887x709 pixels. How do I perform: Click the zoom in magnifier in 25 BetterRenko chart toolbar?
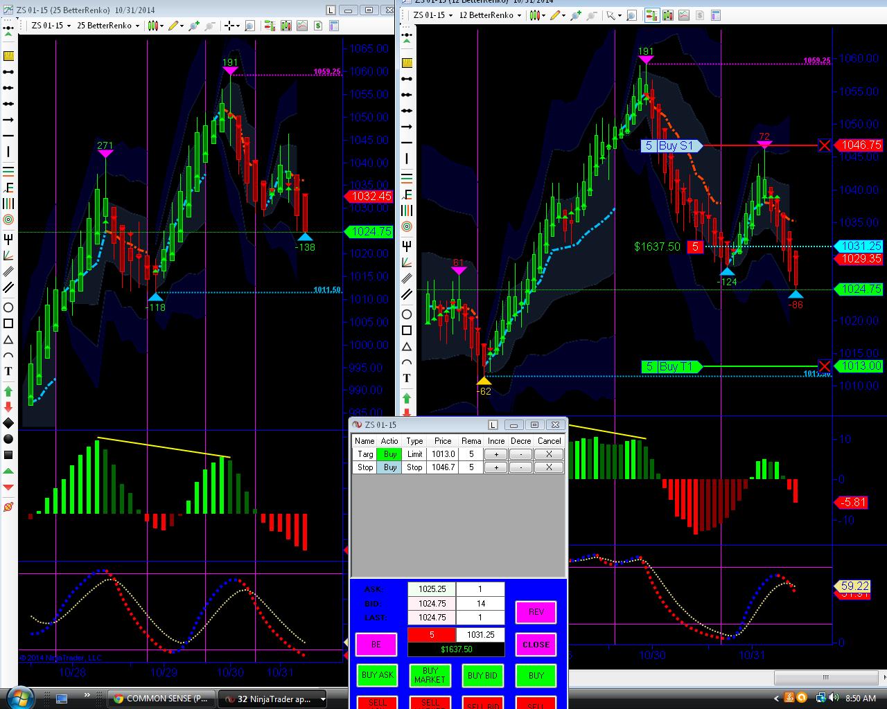point(194,26)
